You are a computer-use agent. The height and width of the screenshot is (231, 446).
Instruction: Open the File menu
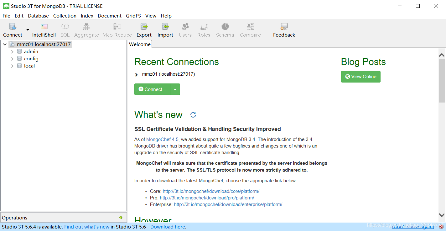pos(6,16)
